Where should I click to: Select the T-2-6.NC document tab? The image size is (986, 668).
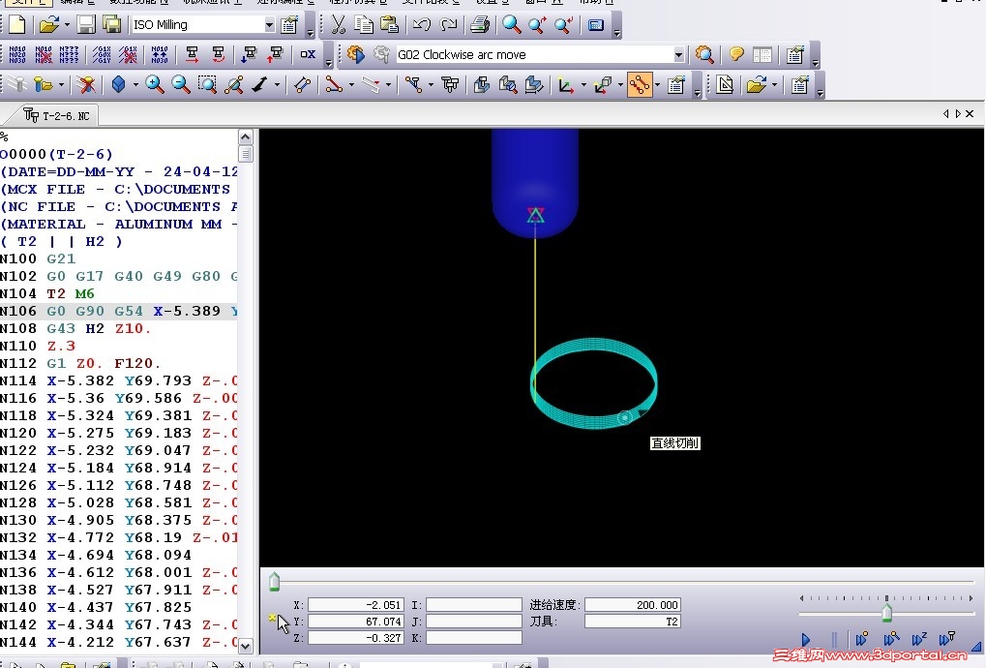click(x=56, y=116)
